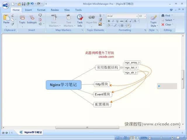The image size is (187, 140).
Task: Click the zoom slider handle
Action: coord(161,138)
